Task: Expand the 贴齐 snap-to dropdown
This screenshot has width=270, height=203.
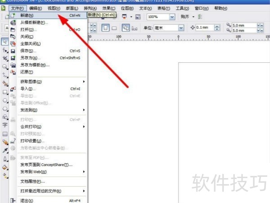Action: pos(193,17)
